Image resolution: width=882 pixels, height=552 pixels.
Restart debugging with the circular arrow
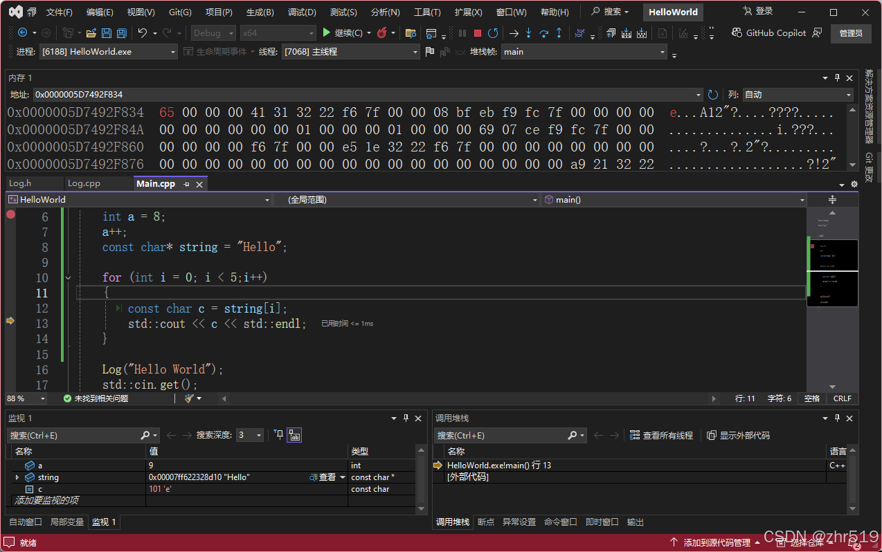[x=493, y=33]
